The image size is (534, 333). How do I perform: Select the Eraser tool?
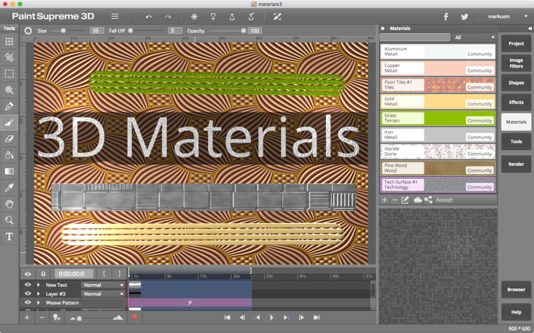(x=9, y=139)
